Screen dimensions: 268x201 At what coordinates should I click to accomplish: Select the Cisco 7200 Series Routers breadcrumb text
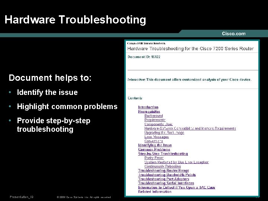click(146, 43)
